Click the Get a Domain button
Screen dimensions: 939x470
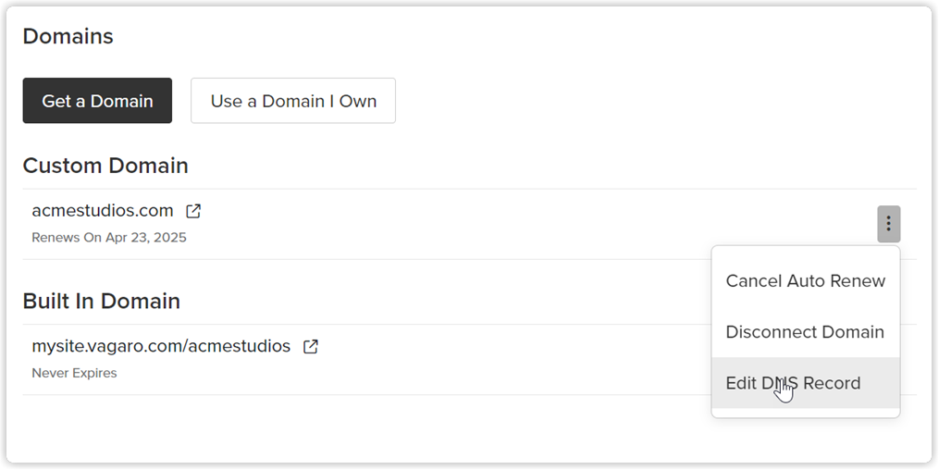98,101
